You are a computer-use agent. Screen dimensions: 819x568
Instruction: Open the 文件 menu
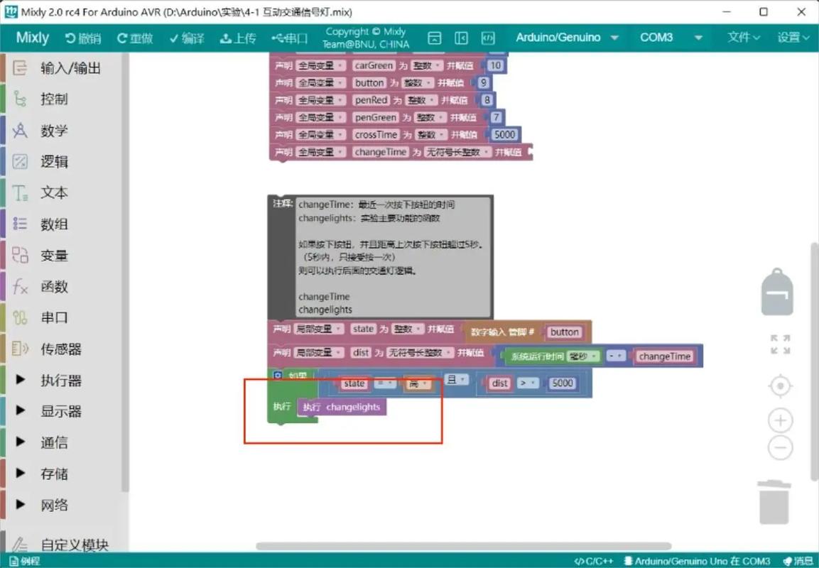[x=742, y=37]
